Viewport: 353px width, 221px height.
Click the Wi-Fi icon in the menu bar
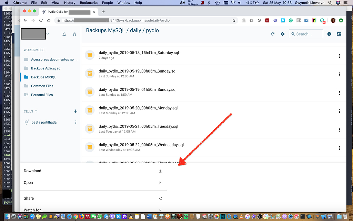coord(234,2)
